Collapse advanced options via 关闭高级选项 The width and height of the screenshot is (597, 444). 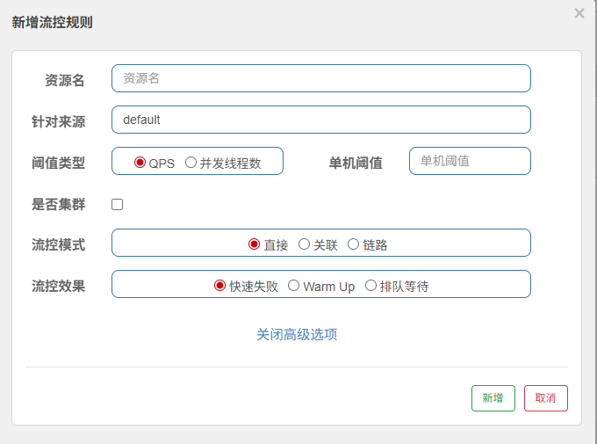click(297, 335)
